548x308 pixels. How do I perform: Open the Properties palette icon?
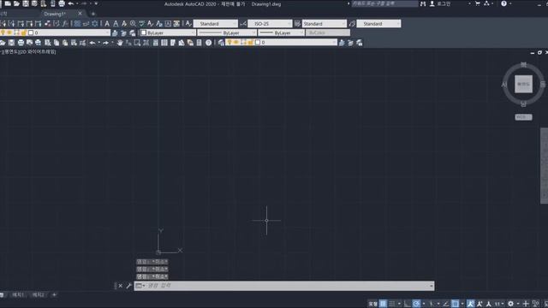tap(156, 43)
